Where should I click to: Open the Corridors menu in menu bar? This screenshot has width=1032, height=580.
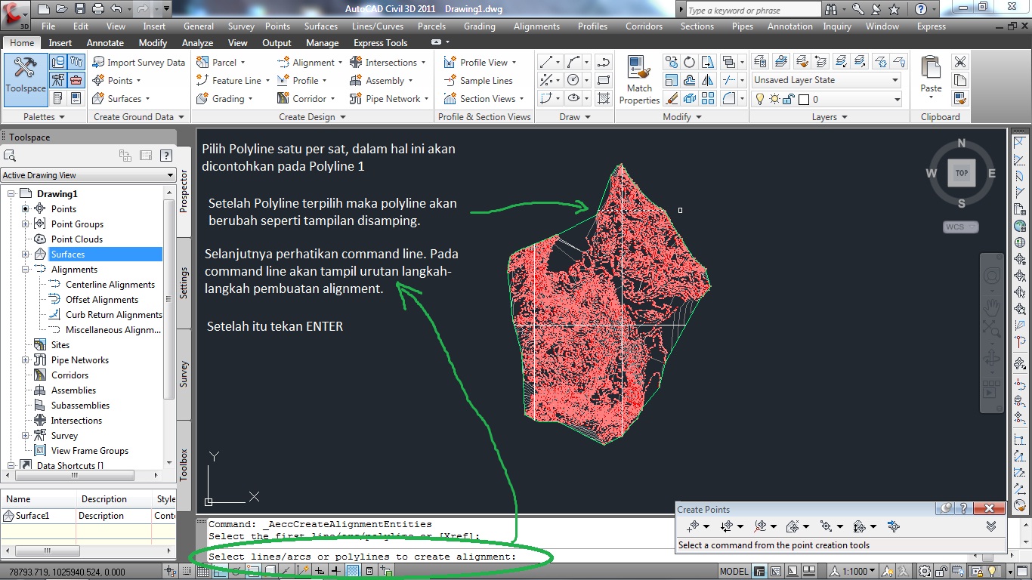(x=644, y=26)
